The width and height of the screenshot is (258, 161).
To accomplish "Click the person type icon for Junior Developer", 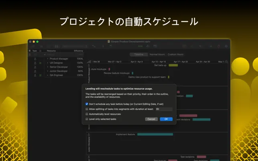I will (x=35, y=71).
